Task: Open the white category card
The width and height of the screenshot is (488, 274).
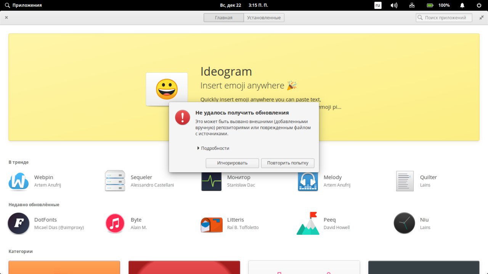Action: (304, 267)
